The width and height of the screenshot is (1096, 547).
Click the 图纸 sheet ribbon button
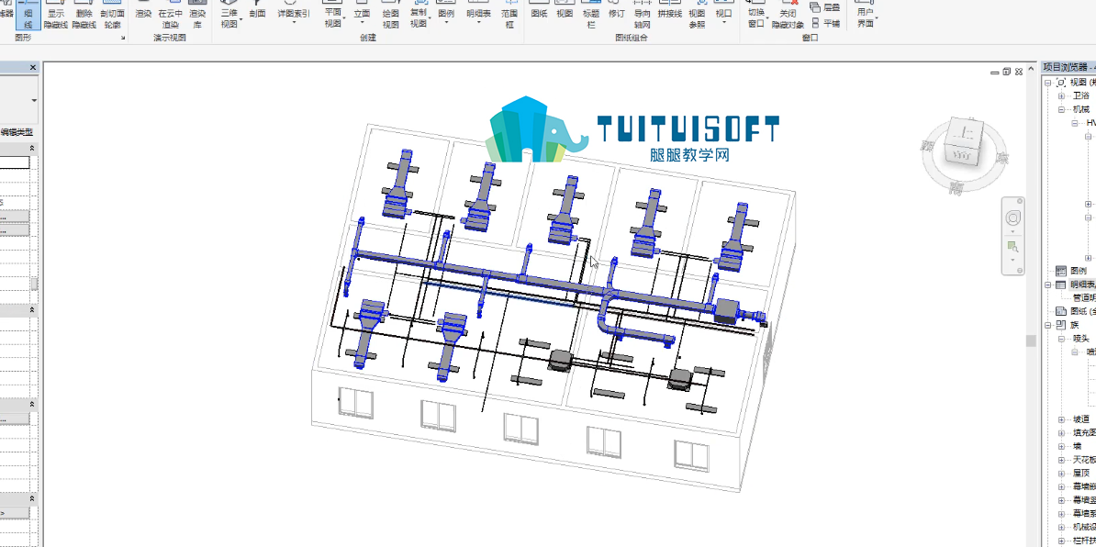(x=539, y=10)
